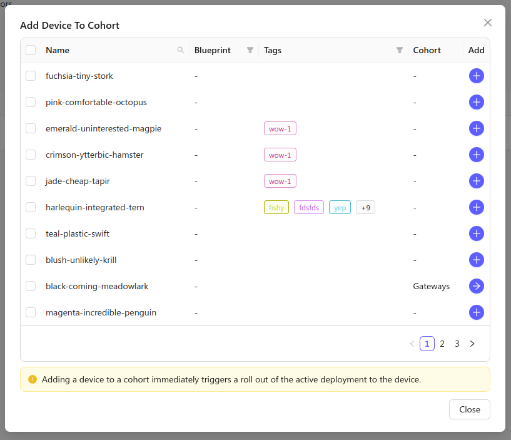
Task: Click the fishy tag chip
Action: pos(276,207)
